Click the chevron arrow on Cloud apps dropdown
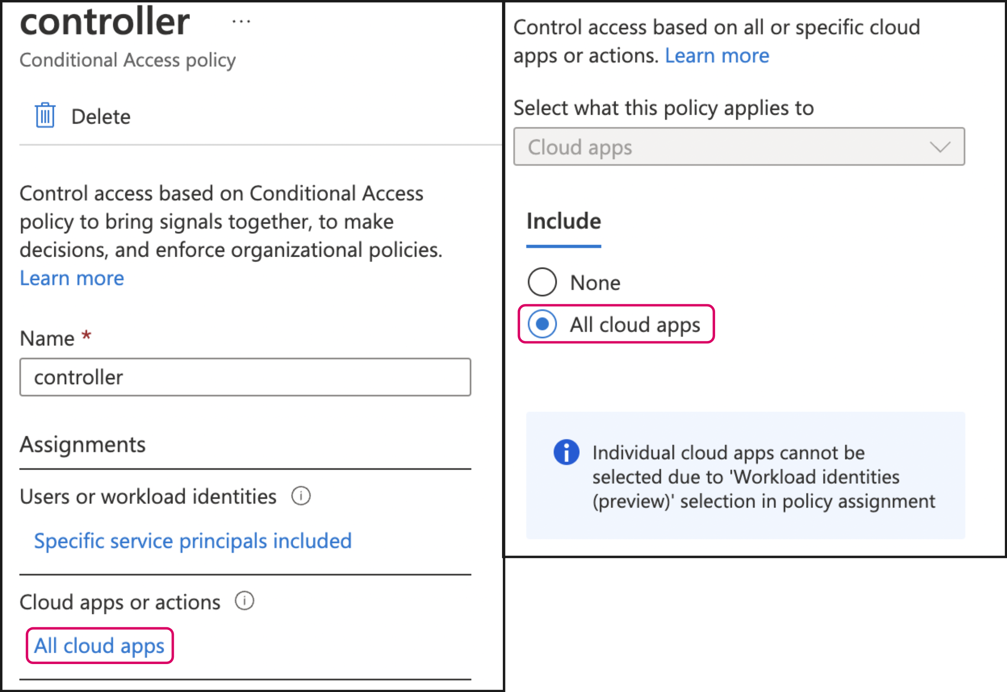Screen dimensions: 1007x692 [x=940, y=147]
